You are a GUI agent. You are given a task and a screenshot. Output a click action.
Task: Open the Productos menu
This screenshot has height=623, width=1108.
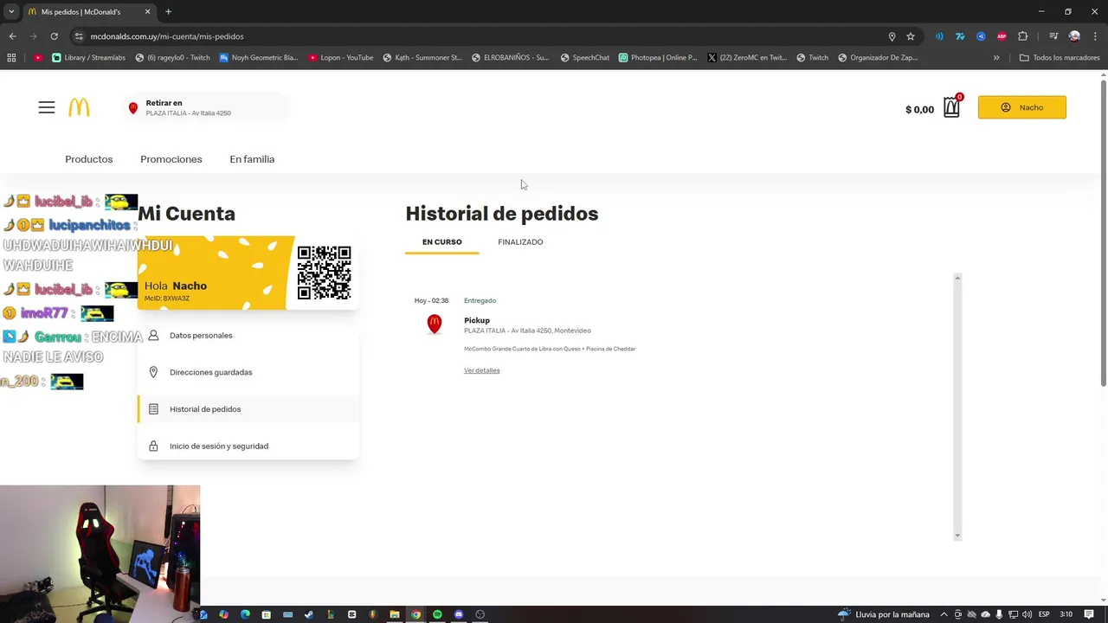[x=89, y=159]
